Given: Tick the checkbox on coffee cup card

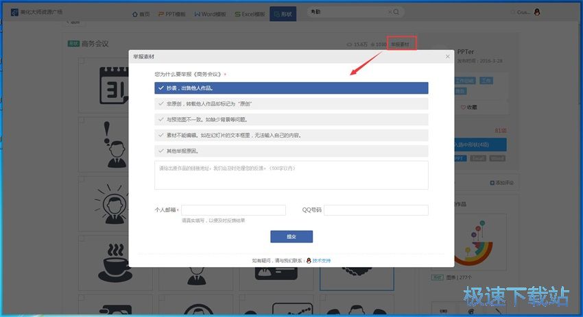Looking at the screenshot, I should click(x=82, y=239).
